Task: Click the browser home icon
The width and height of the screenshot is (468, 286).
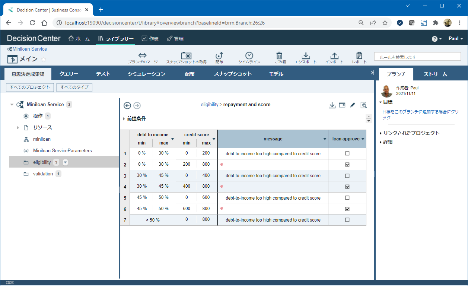Action: (44, 23)
